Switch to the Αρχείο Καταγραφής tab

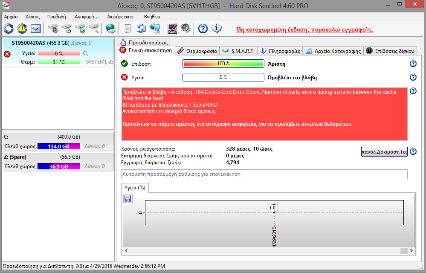pyautogui.click(x=333, y=51)
